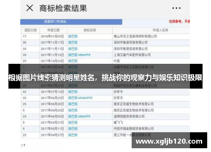Click the 国际分类 column header
This screenshot has height=152, width=211.
31,30
